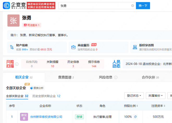This screenshot has width=172, height=123.
Task: Open the 登记状态 dropdown
Action: 134,96
